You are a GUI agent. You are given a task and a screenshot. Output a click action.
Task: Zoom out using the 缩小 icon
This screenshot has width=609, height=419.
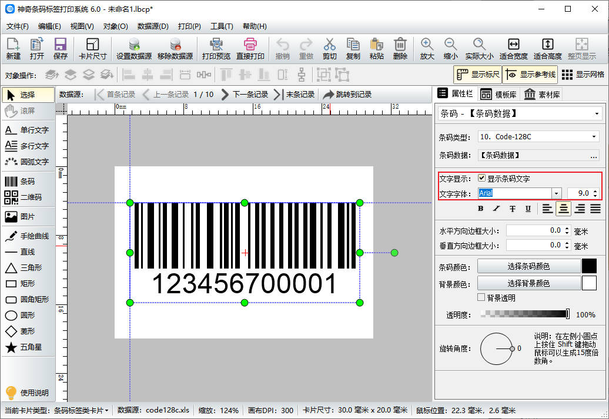tap(450, 49)
